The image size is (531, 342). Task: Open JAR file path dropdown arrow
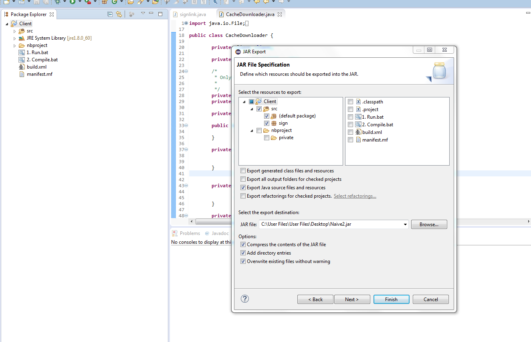[405, 225]
